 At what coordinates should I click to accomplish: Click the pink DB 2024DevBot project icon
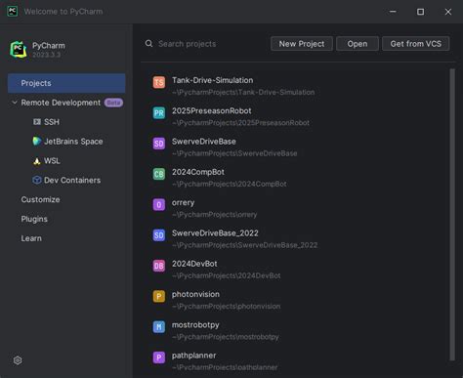coord(159,266)
